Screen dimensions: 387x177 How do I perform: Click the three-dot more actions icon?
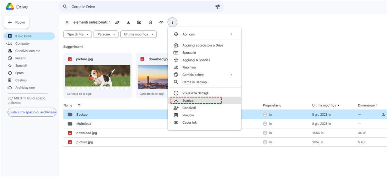(x=173, y=22)
